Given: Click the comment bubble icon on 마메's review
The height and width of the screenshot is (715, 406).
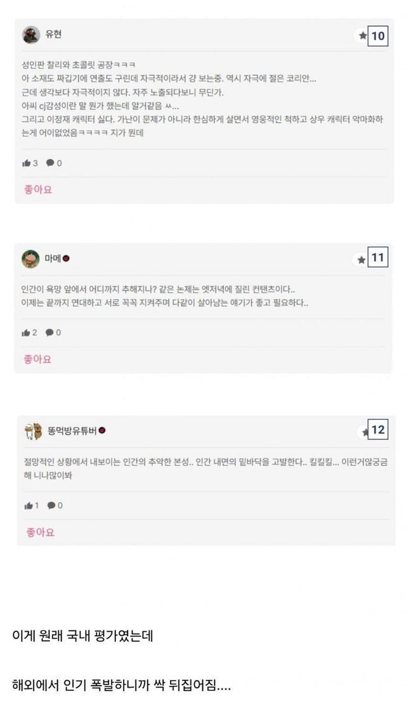Looking at the screenshot, I should pyautogui.click(x=49, y=333).
